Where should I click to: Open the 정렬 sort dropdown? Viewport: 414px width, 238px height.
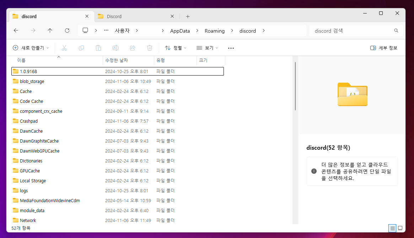point(176,48)
